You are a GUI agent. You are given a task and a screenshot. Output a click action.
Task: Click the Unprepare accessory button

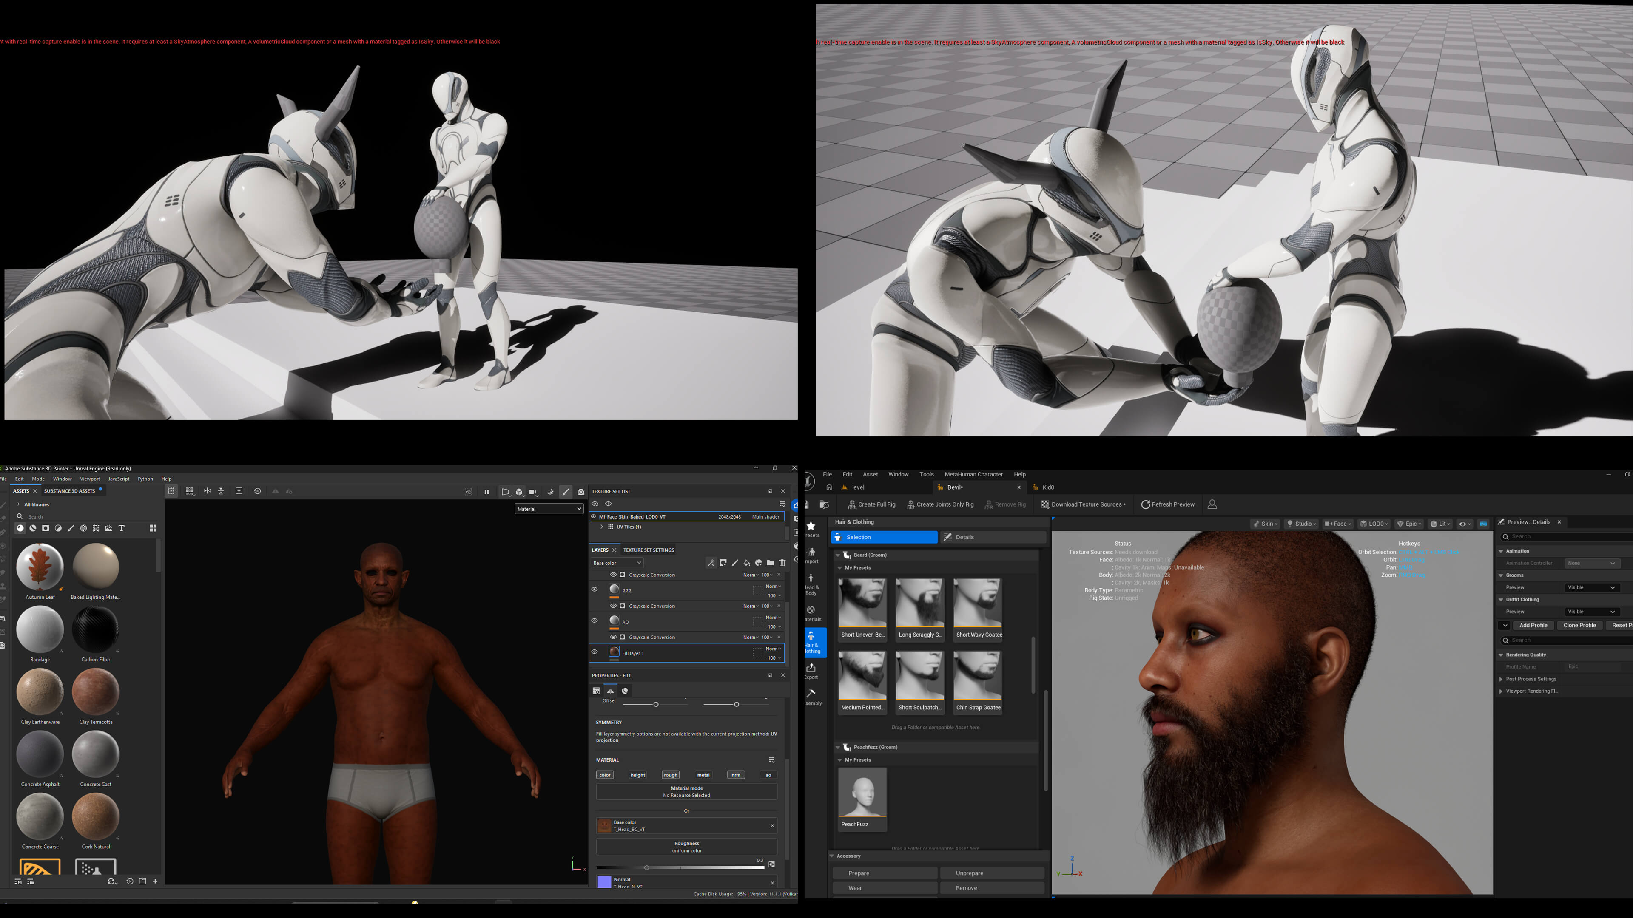(x=992, y=873)
